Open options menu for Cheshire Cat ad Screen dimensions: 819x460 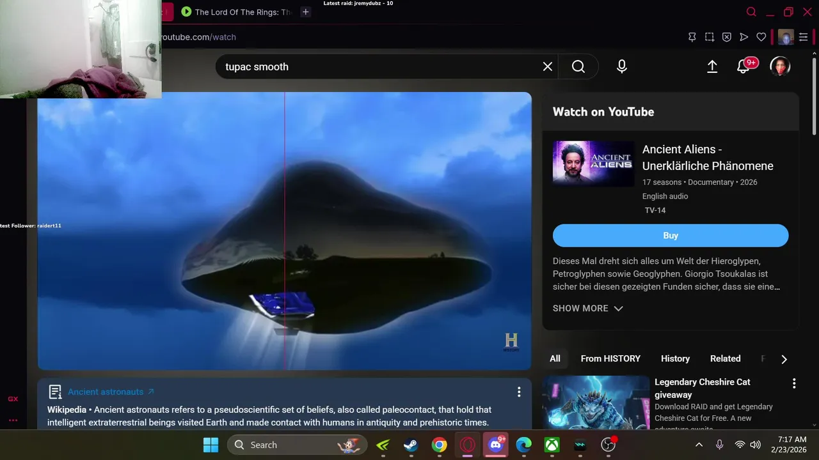794,383
